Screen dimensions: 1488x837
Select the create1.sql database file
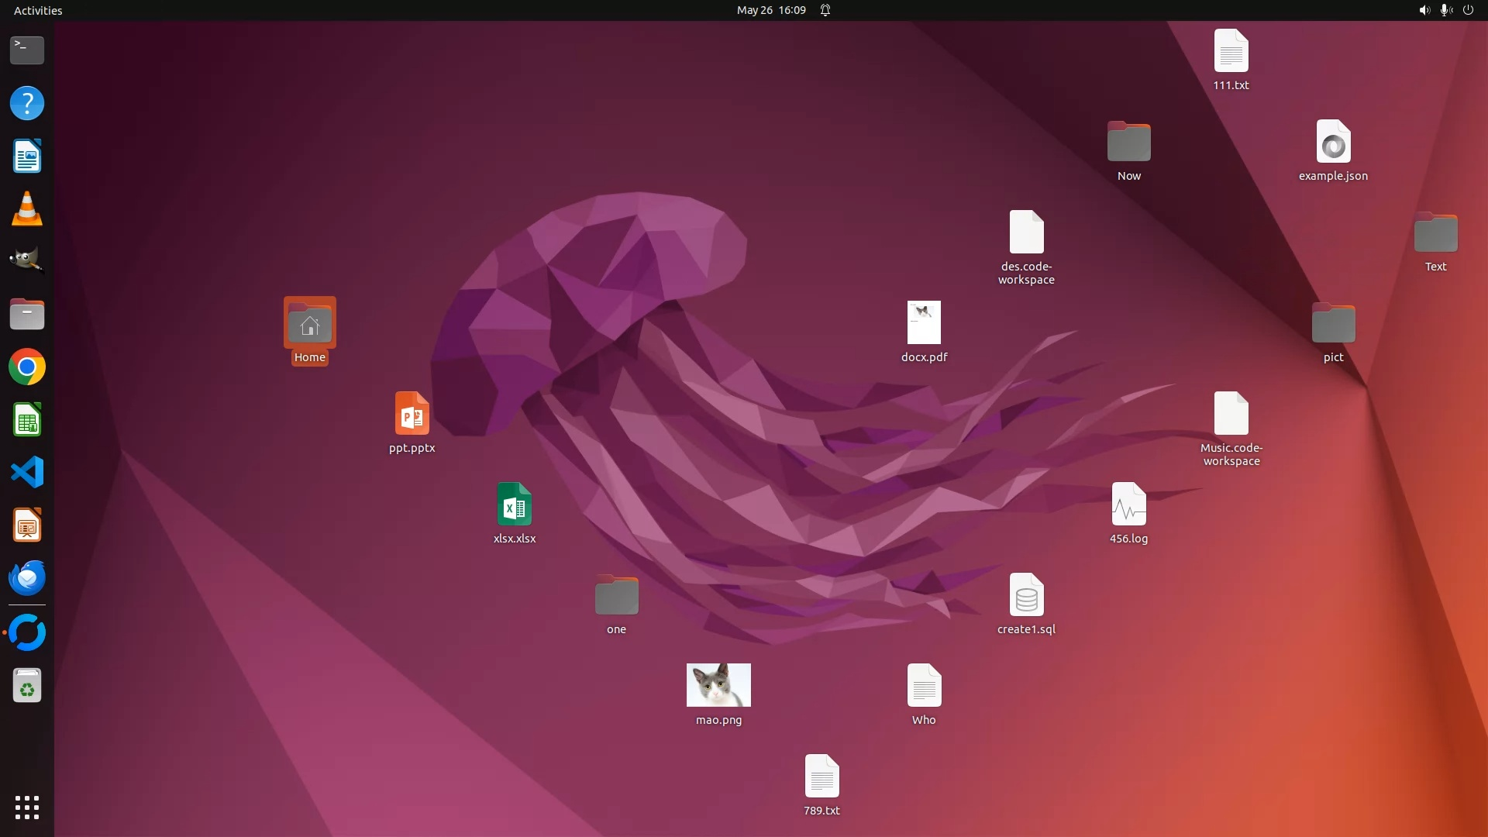point(1026,595)
